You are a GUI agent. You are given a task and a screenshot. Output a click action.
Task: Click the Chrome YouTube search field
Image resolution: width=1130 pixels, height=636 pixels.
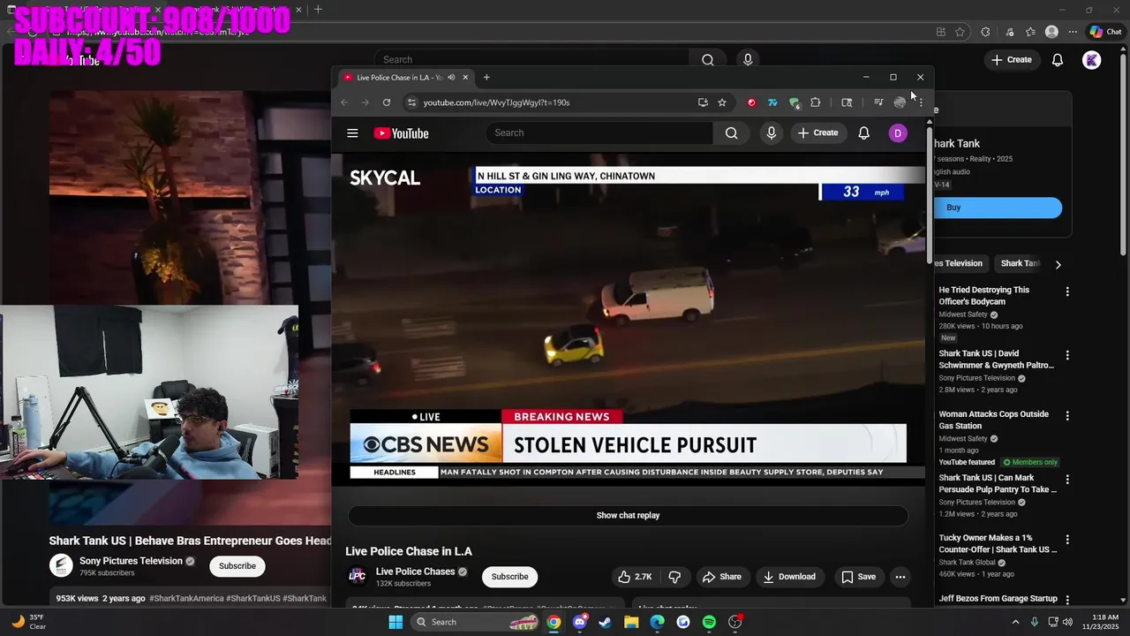tap(599, 133)
